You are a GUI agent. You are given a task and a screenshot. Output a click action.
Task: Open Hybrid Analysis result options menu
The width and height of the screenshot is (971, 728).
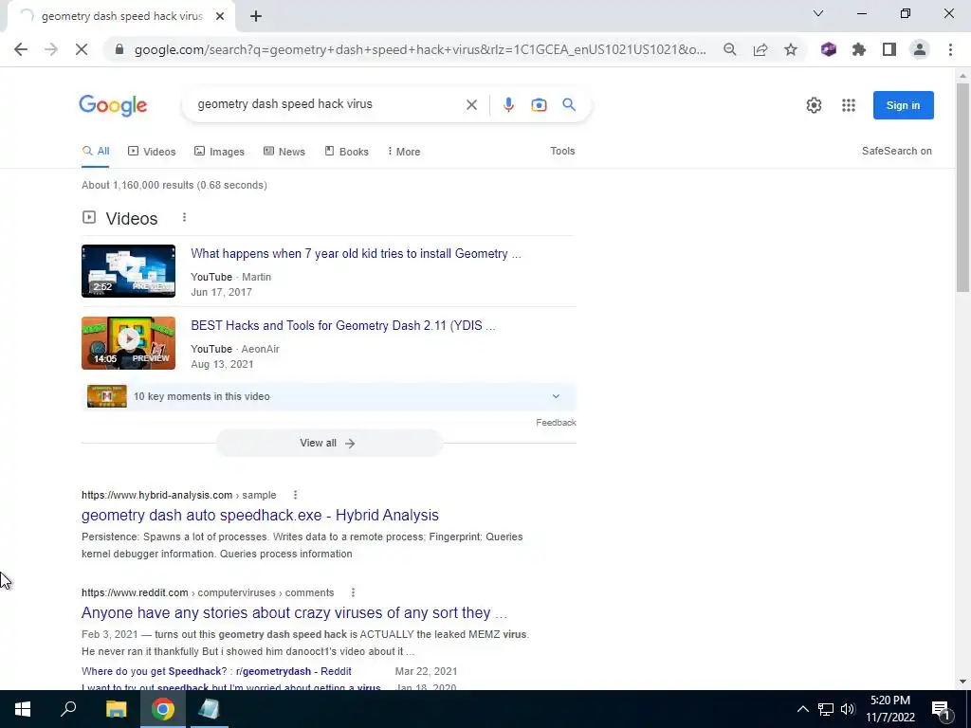pos(296,495)
